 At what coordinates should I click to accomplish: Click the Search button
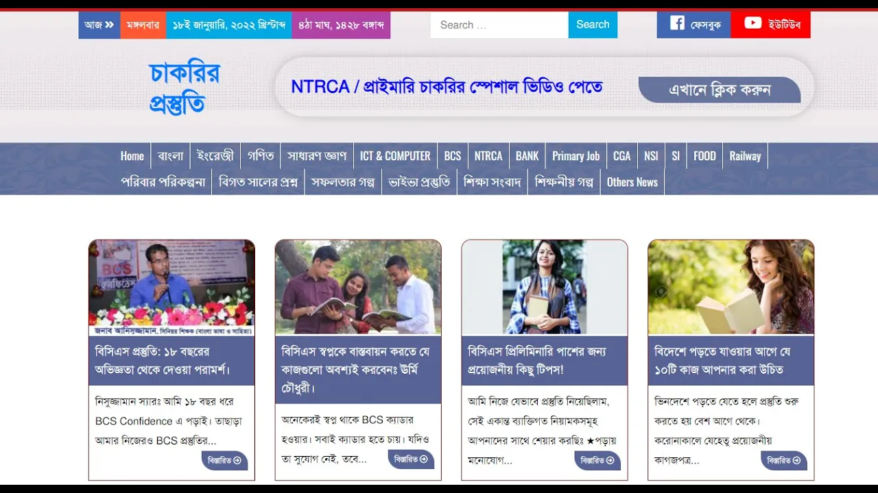593,25
